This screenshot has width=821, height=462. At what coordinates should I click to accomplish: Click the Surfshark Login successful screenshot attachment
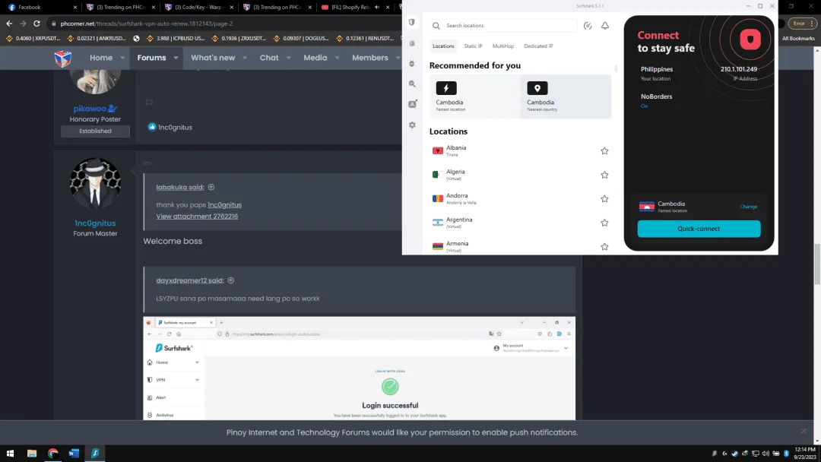359,369
